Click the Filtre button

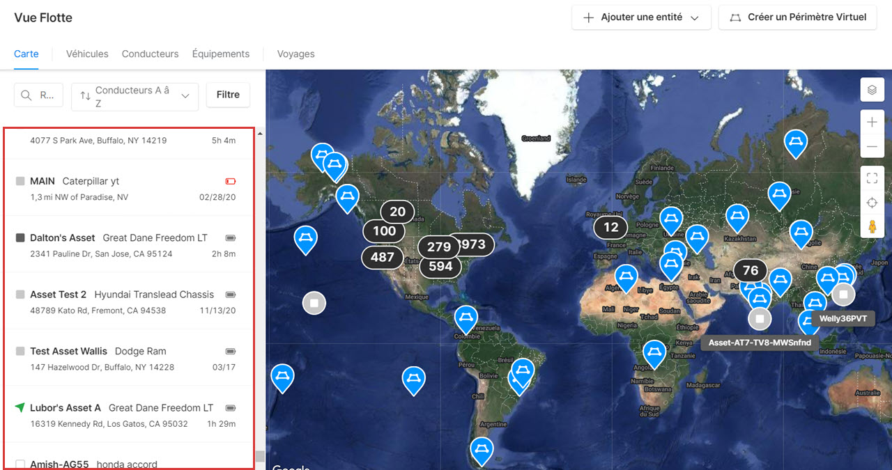point(228,95)
